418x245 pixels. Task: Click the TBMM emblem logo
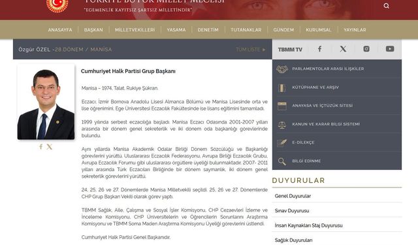click(57, 5)
